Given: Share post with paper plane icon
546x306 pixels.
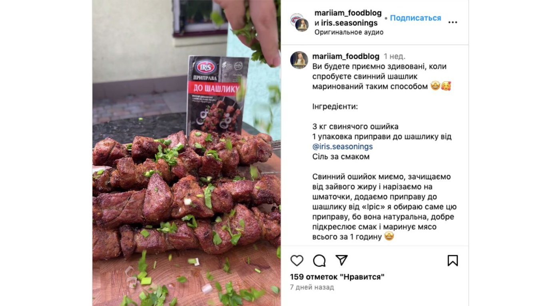Looking at the screenshot, I should pos(341,260).
